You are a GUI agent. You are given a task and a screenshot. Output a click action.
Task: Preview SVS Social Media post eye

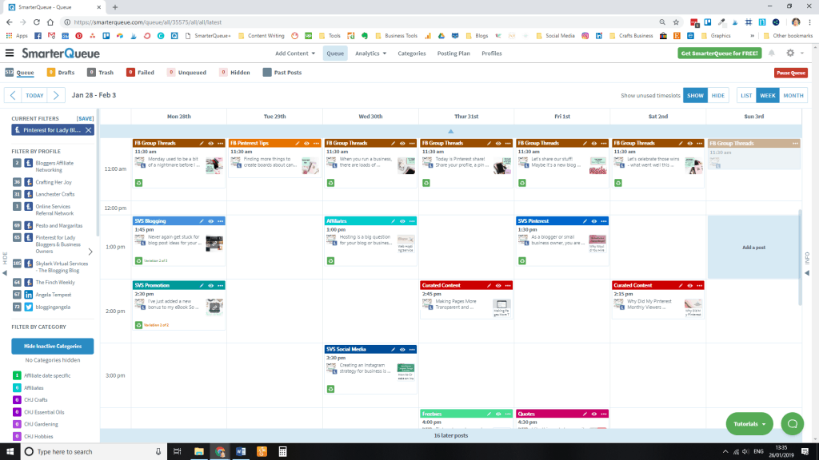[403, 350]
